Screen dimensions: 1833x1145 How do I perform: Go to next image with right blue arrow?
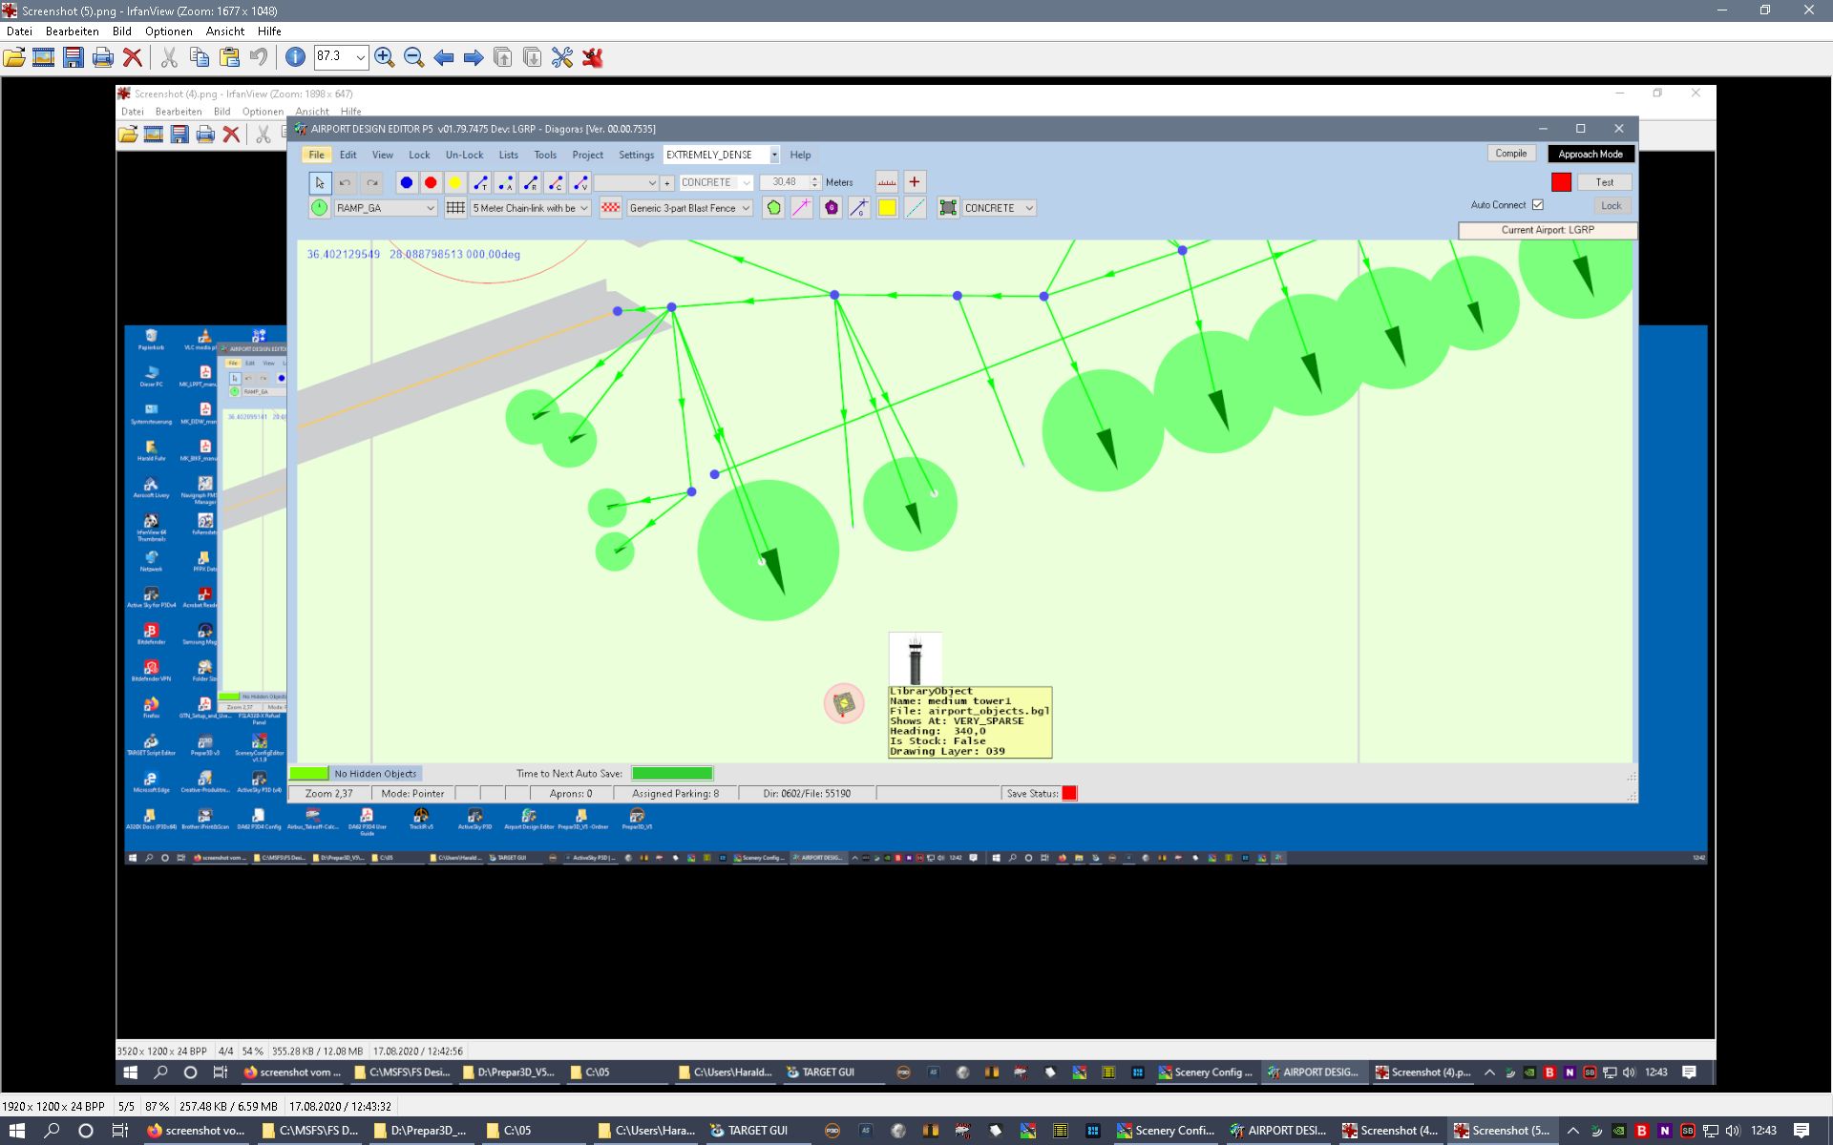coord(474,57)
